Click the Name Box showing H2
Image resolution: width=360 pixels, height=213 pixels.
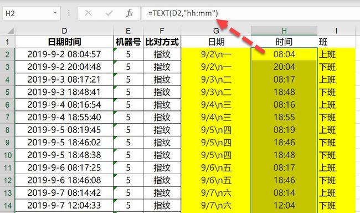tap(32, 13)
